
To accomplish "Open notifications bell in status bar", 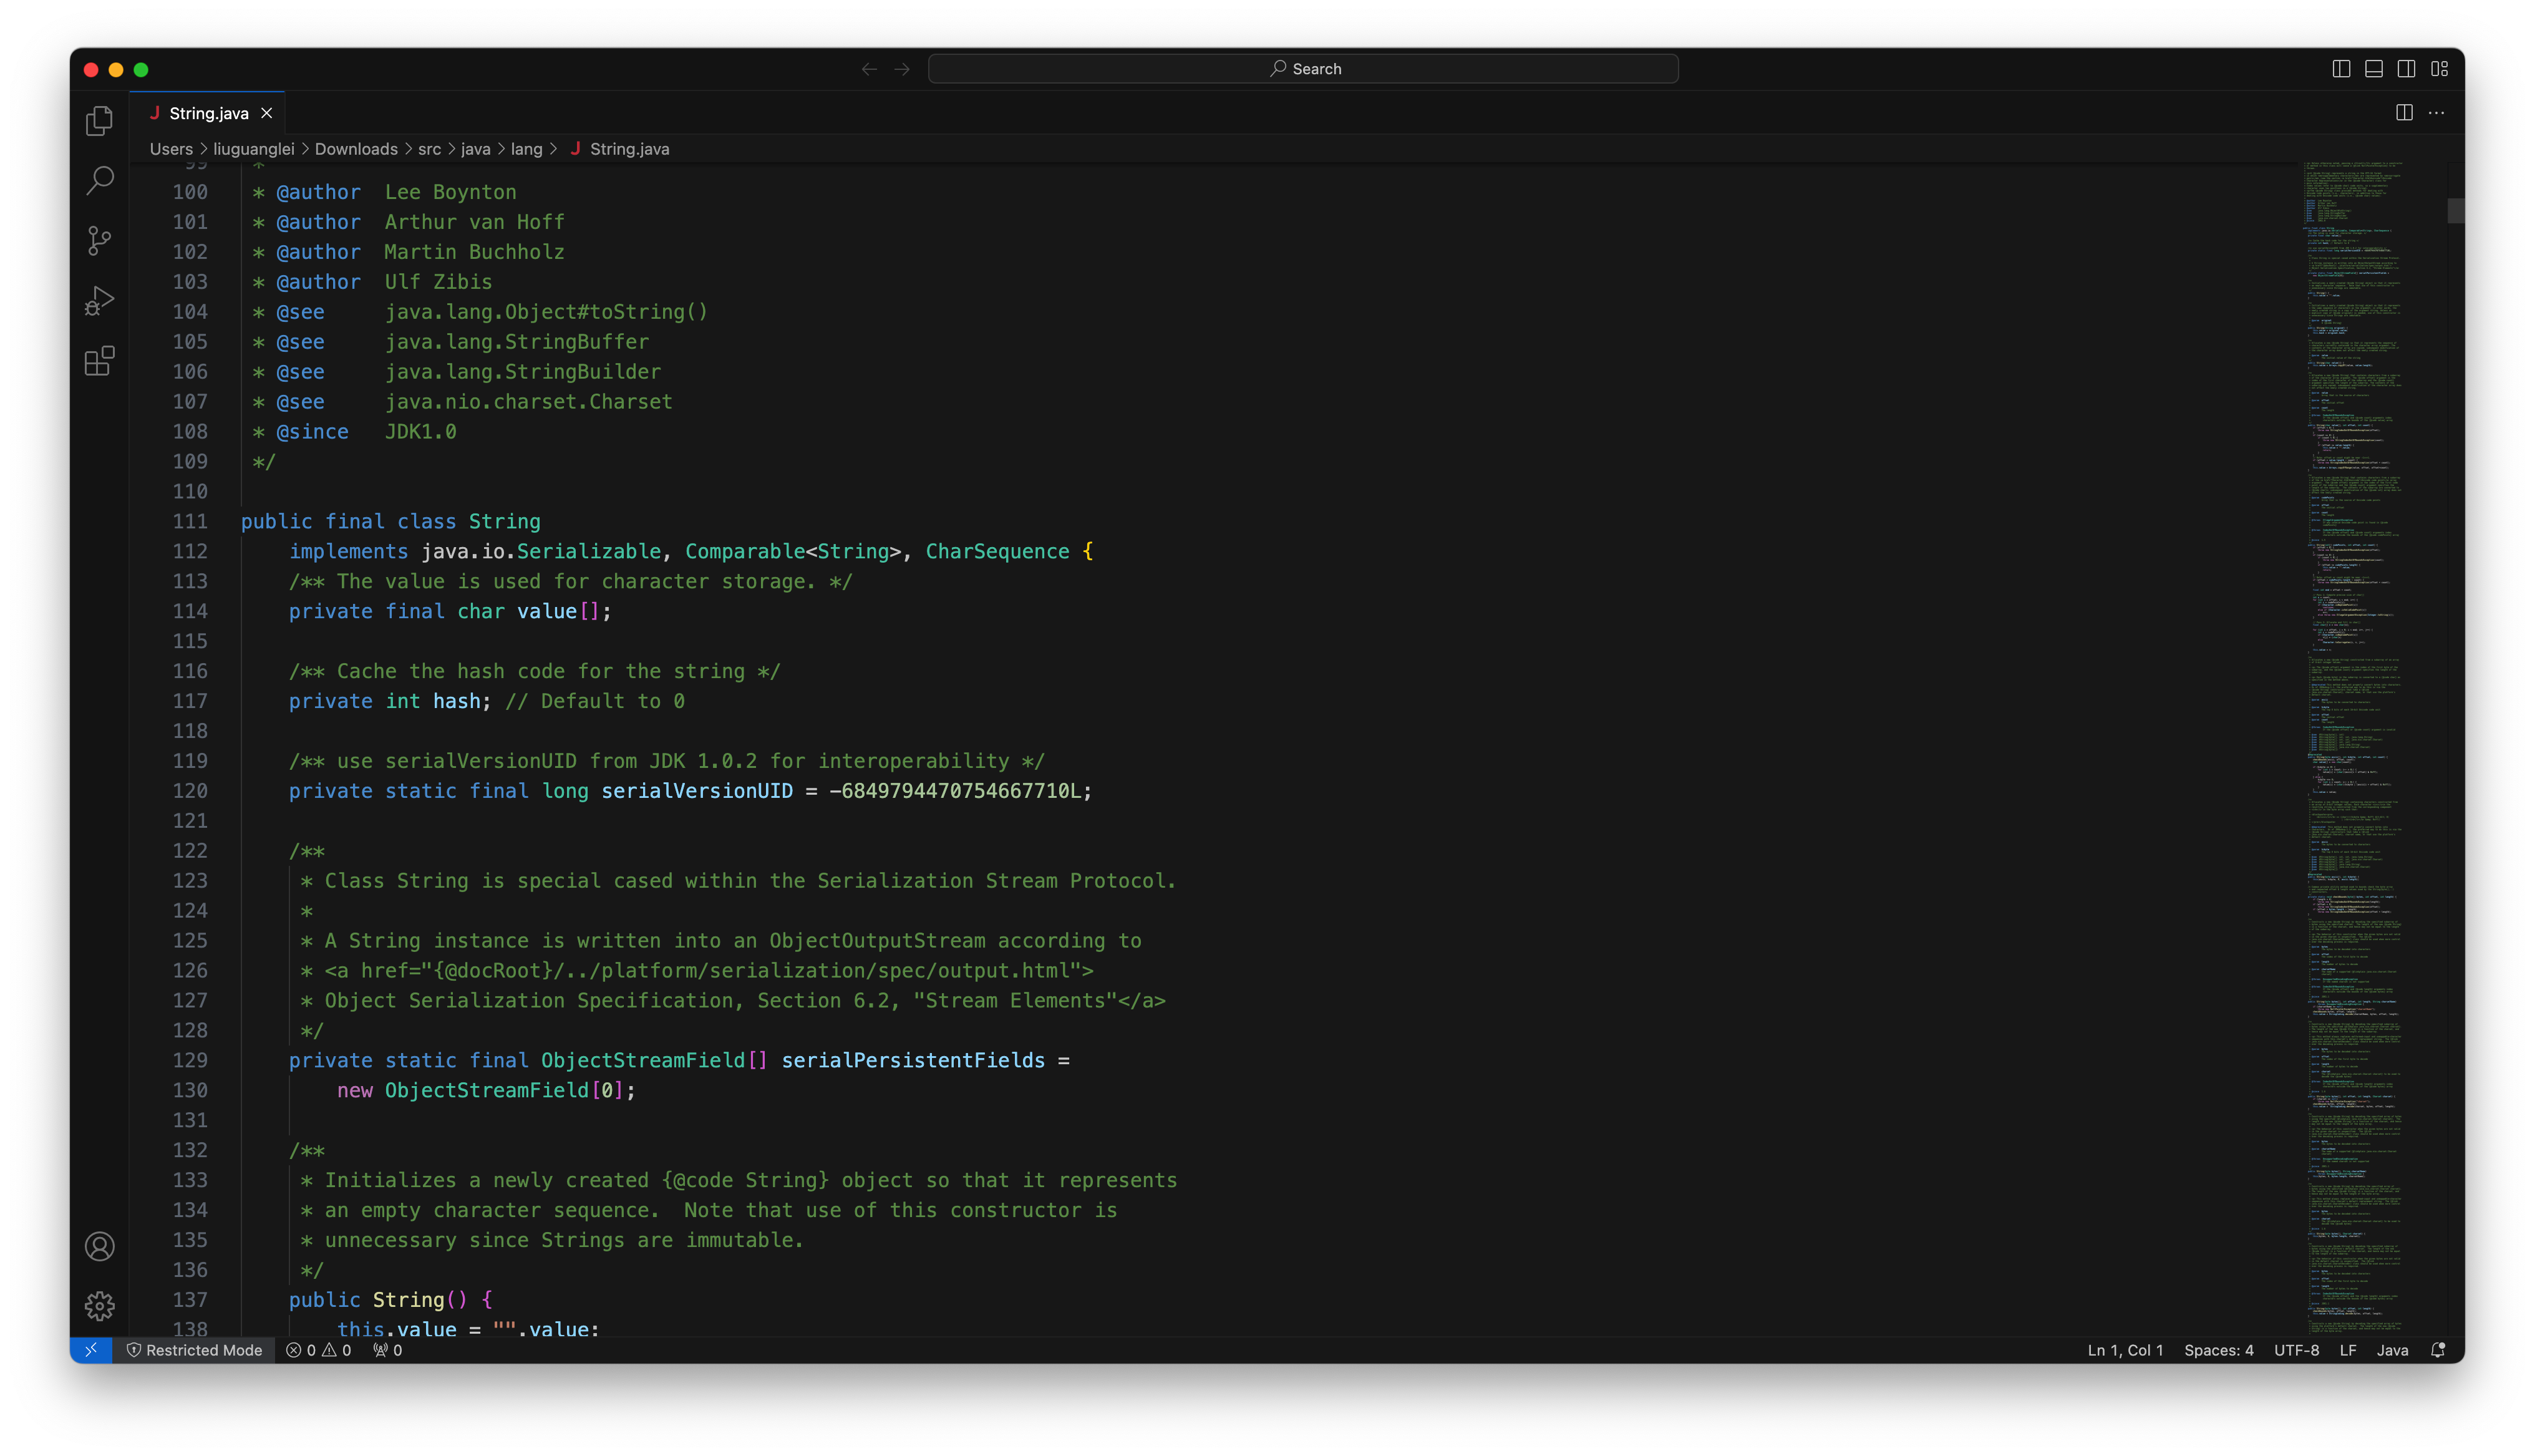I will tap(2438, 1350).
